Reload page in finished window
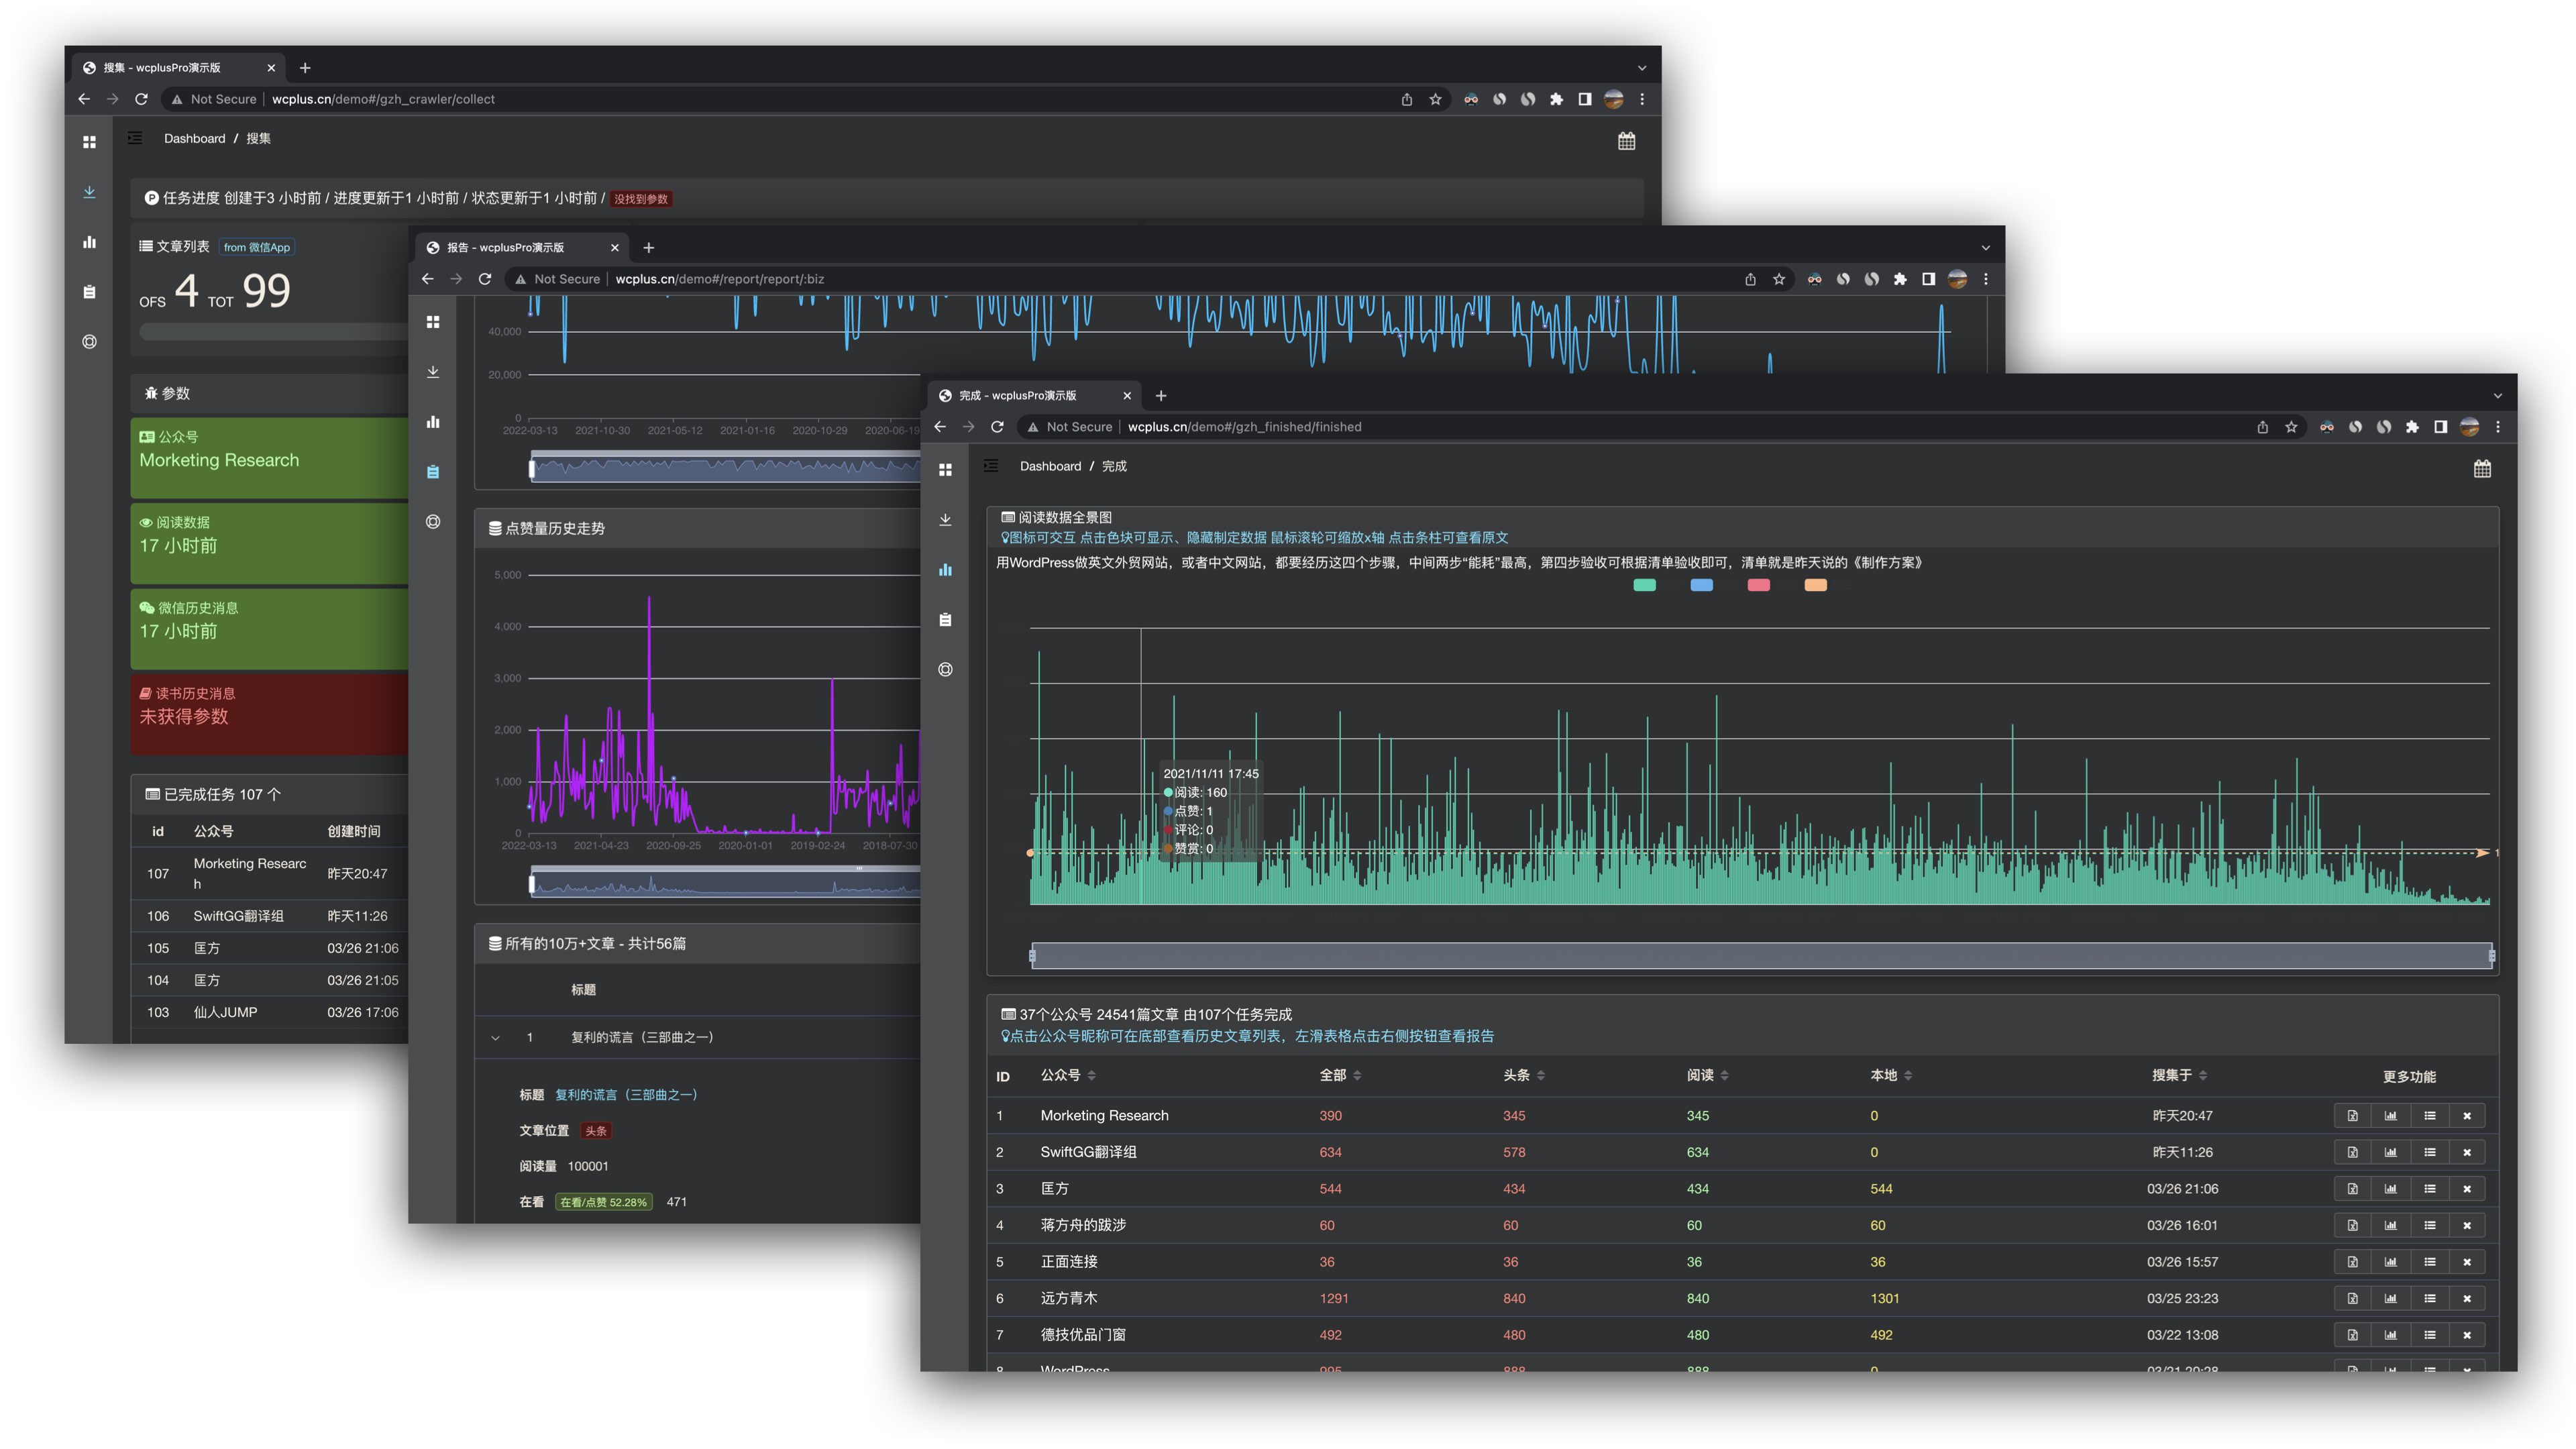2576x1449 pixels. (x=997, y=427)
